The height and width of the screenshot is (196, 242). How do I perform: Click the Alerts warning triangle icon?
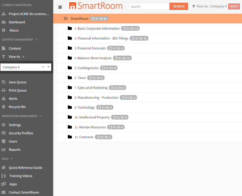click(x=4, y=98)
